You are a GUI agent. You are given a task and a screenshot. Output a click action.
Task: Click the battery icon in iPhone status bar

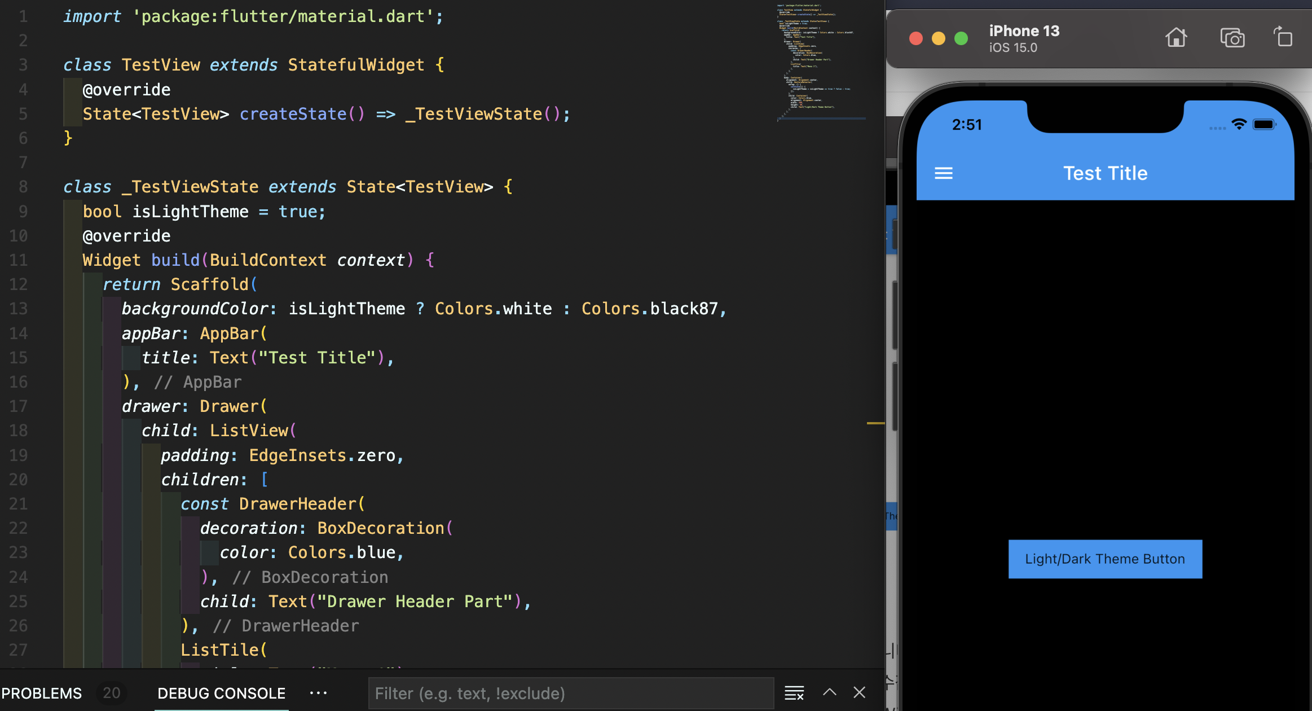point(1263,125)
